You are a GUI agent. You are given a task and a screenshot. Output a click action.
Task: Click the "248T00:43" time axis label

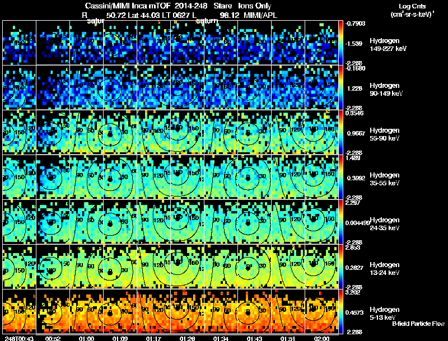pyautogui.click(x=19, y=338)
